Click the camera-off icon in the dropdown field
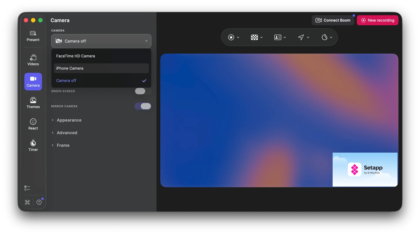This screenshot has height=235, width=420. pos(59,41)
